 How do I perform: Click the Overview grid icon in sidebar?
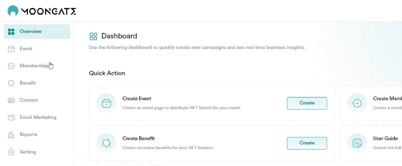[x=11, y=32]
